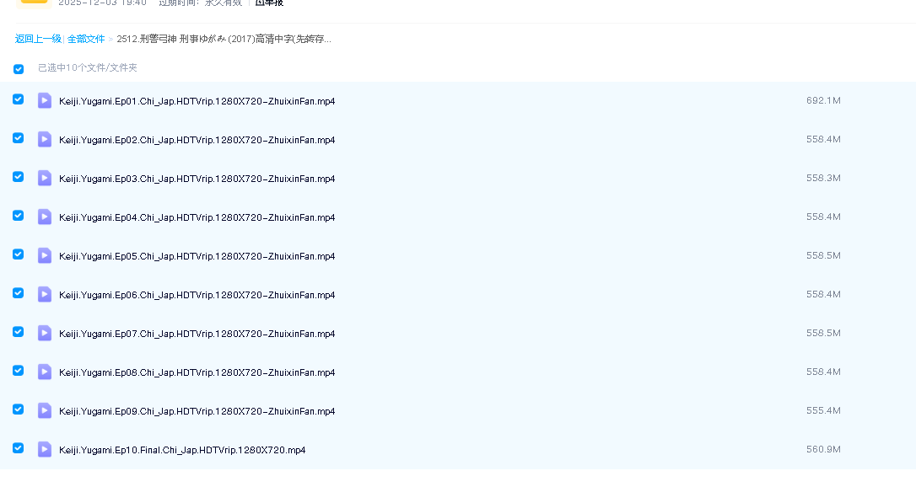The height and width of the screenshot is (487, 916).
Task: Click the video icon for Ep02 file
Action: [x=45, y=140]
